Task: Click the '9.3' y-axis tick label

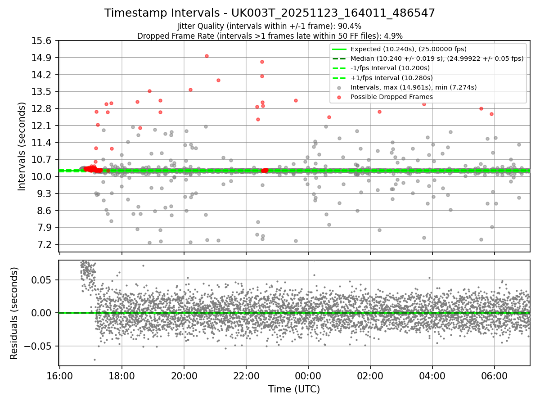Action: tap(45, 193)
